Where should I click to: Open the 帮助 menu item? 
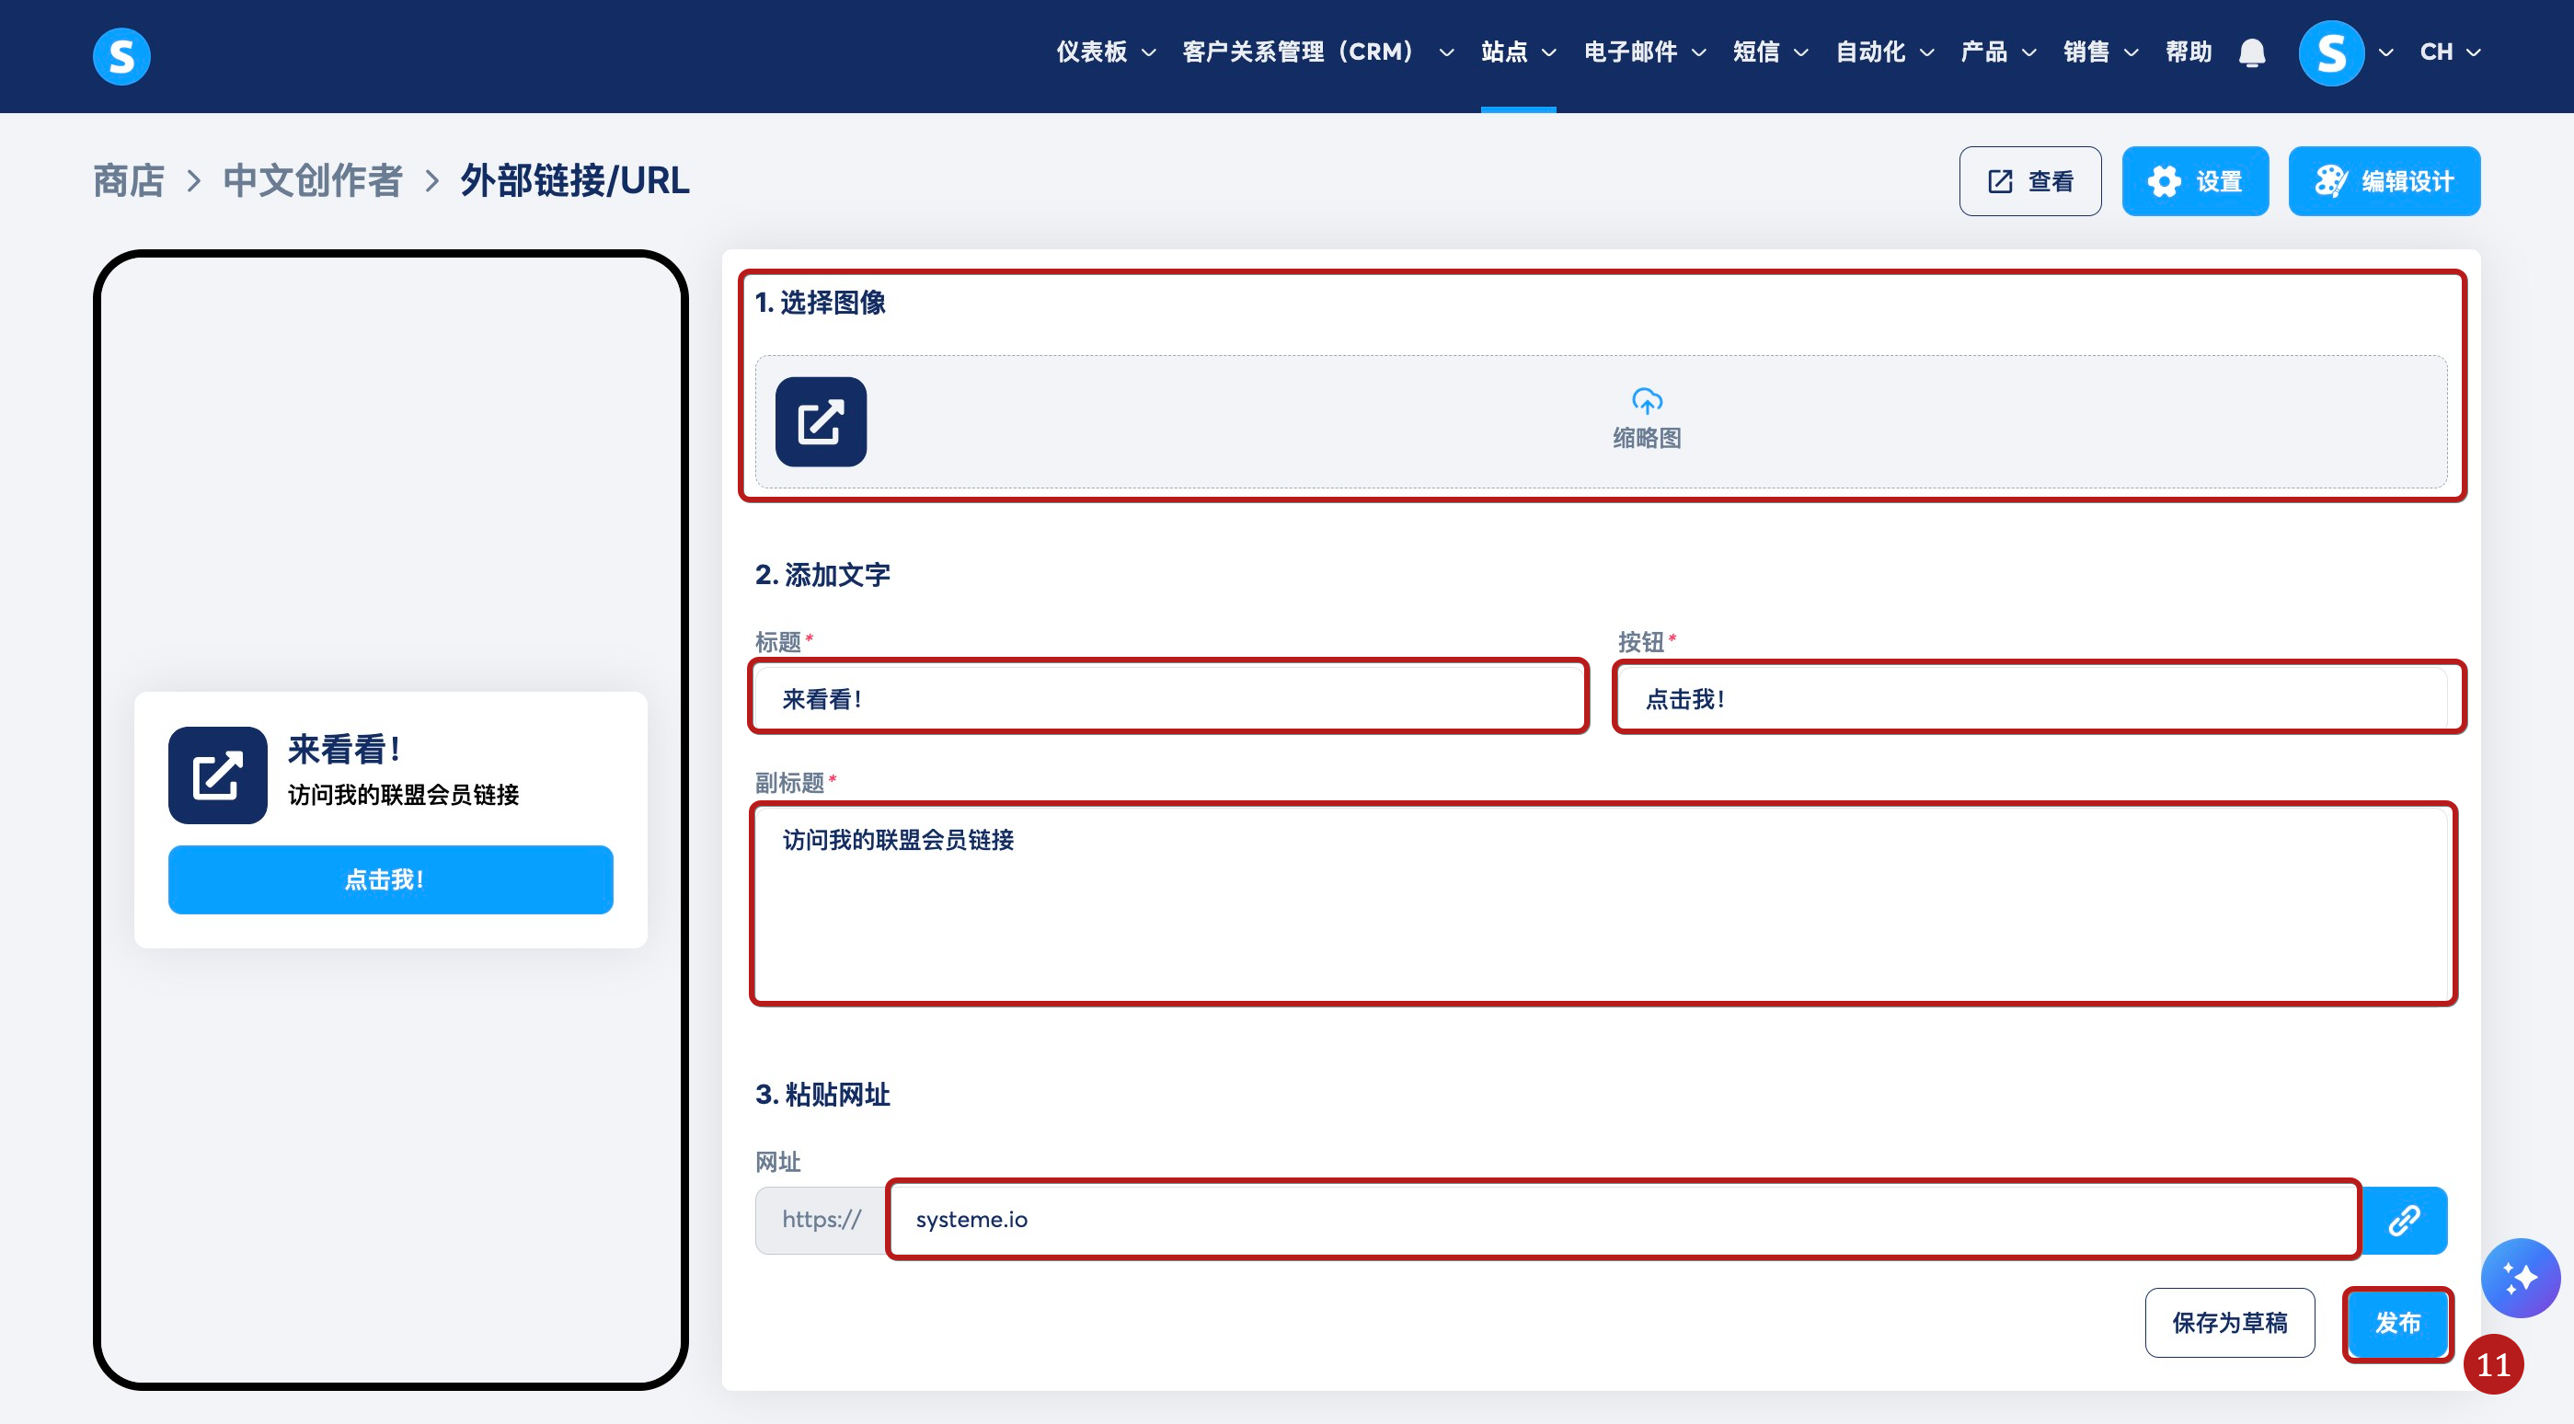[2188, 52]
